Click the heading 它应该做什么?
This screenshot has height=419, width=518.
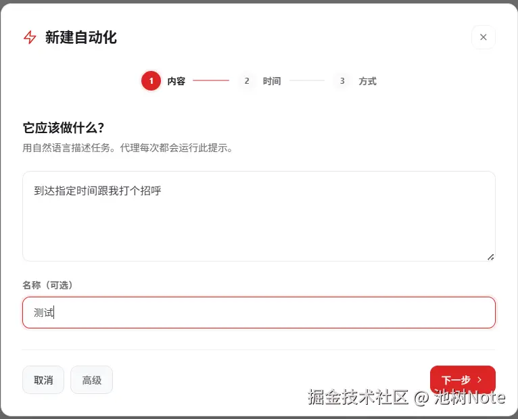pyautogui.click(x=64, y=128)
